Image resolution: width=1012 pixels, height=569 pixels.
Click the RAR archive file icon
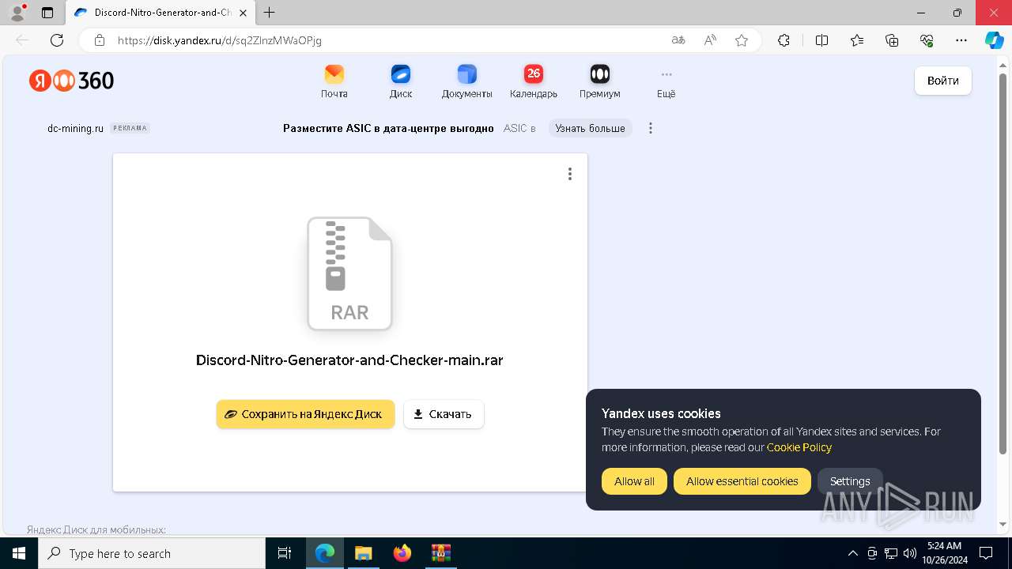pos(349,273)
